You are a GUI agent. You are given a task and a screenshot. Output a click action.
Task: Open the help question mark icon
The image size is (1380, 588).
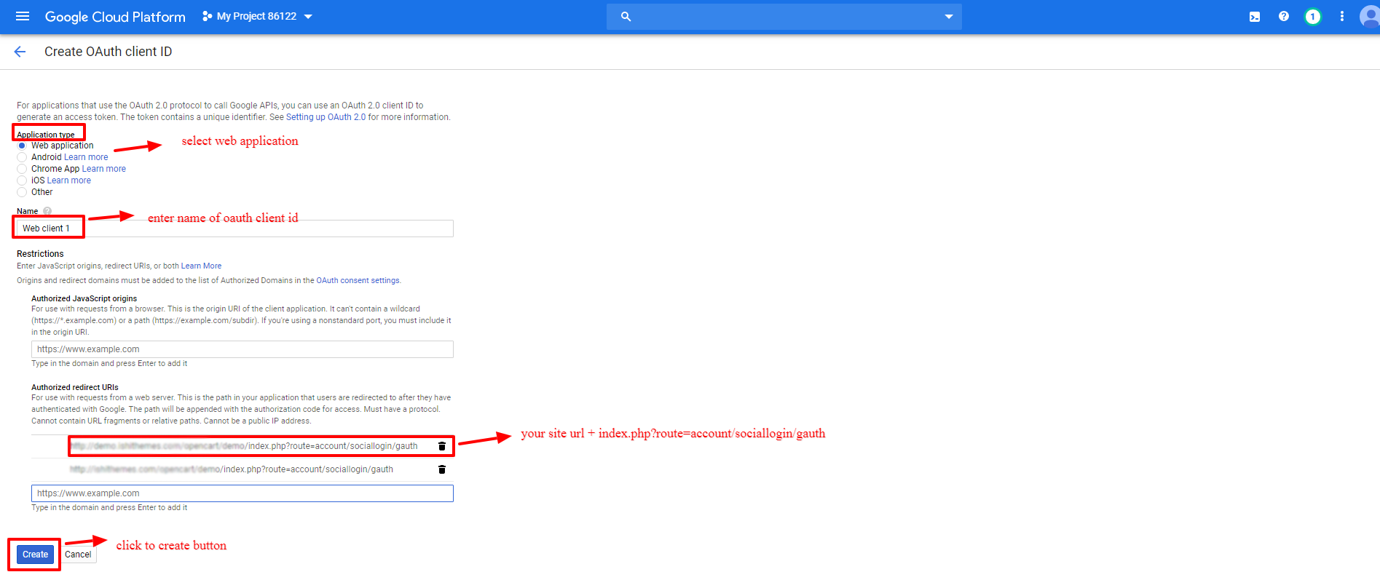1283,17
